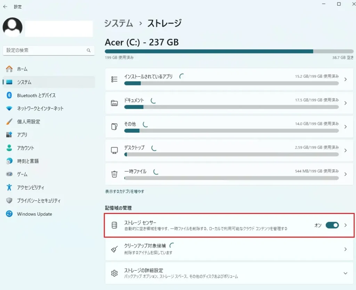
Task: Click 表示するカテゴリを増やす link
Action: [124, 191]
